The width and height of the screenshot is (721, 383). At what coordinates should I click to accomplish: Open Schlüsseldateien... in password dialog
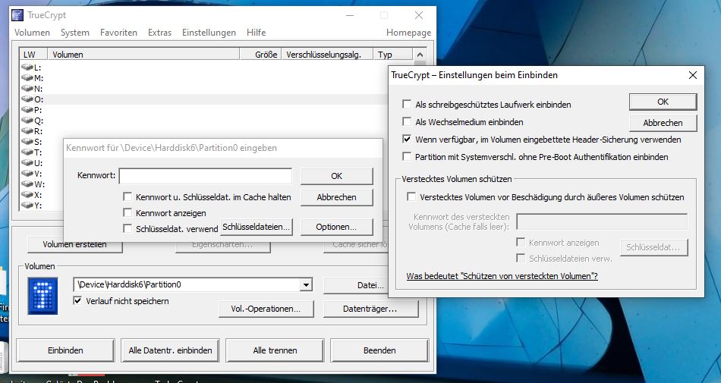257,227
